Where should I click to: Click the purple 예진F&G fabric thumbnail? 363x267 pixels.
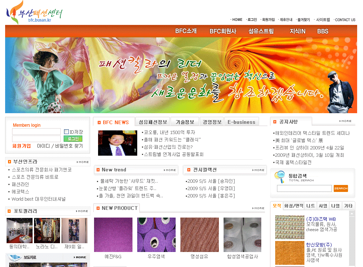[113, 235]
